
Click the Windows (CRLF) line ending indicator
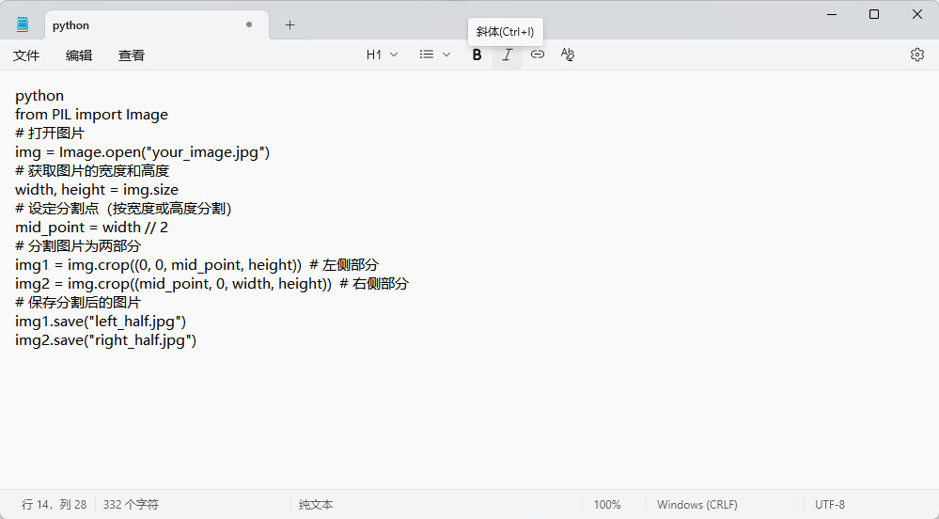(697, 505)
